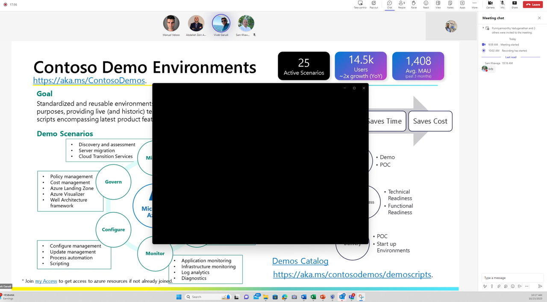The image size is (547, 302).
Task: Open Excel from the Windows taskbar
Action: point(313,297)
